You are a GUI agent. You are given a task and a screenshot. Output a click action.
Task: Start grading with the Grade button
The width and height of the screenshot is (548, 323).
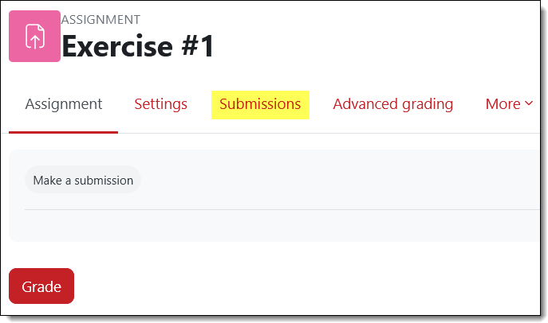point(41,286)
